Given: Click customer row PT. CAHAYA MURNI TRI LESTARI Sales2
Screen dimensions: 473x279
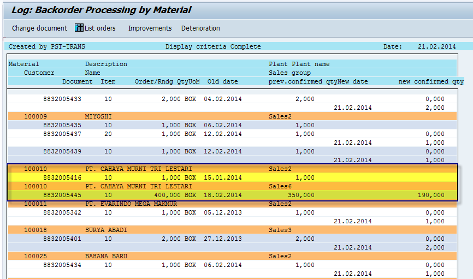Looking at the screenshot, I should (x=139, y=169).
